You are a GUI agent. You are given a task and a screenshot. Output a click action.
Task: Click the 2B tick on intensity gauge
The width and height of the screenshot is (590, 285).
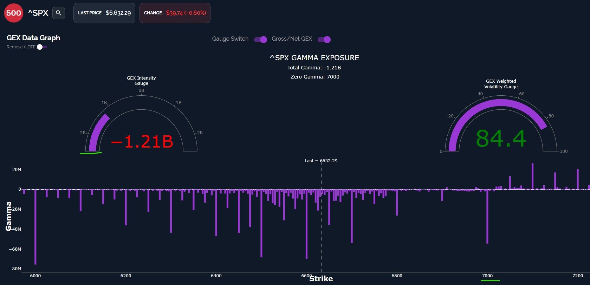200,133
